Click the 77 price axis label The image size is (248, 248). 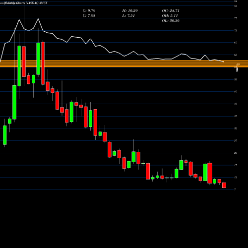coord(236,18)
